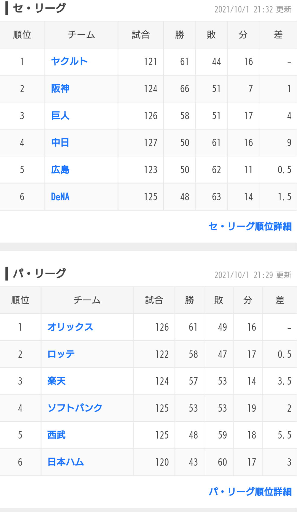Screen dimensions: 297x512
Task: Open the 西武 team link
Action: (x=56, y=435)
